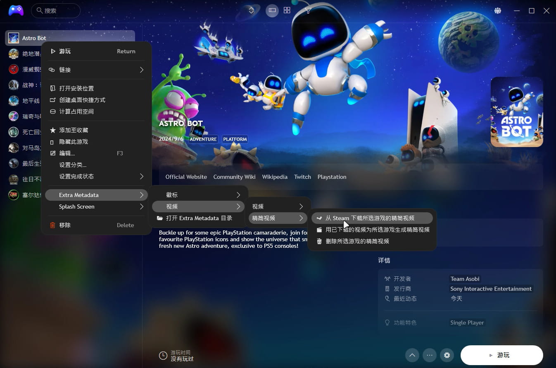The image size is (556, 368).
Task: Expand the Splash Screen submenu
Action: (96, 207)
